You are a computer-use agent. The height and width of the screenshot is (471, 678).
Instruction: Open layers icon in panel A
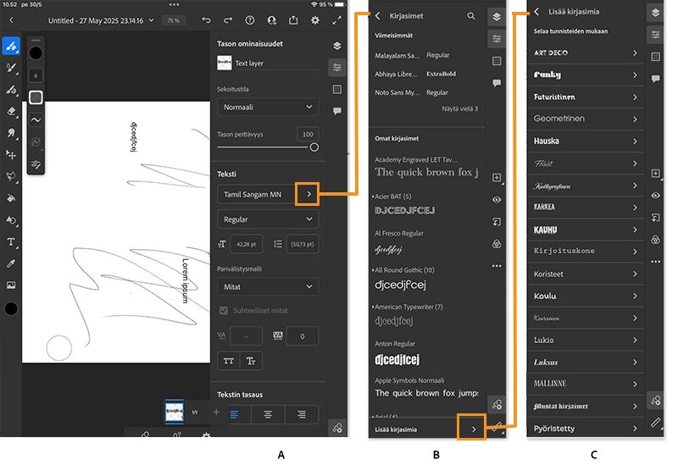(x=336, y=46)
